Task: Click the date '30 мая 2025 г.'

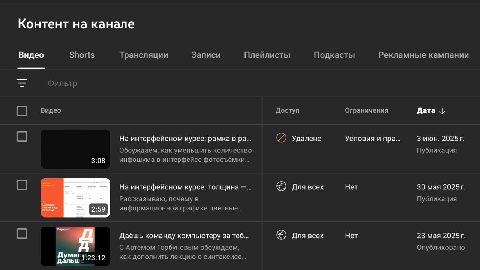Action: (x=441, y=187)
